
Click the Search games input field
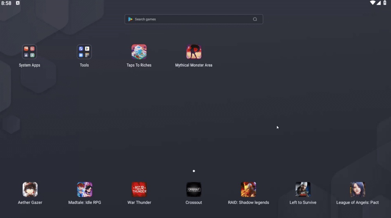pyautogui.click(x=194, y=19)
